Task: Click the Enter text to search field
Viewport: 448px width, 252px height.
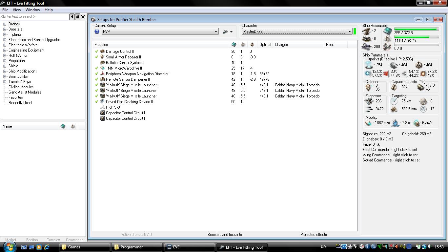Action: click(35, 16)
